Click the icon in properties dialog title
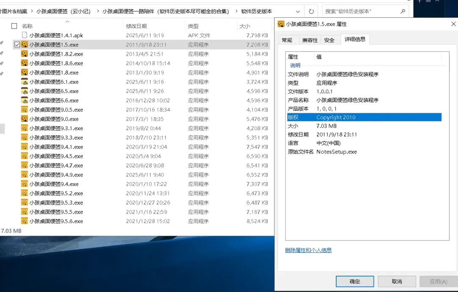Viewport: 458px width, 292px height. (281, 24)
